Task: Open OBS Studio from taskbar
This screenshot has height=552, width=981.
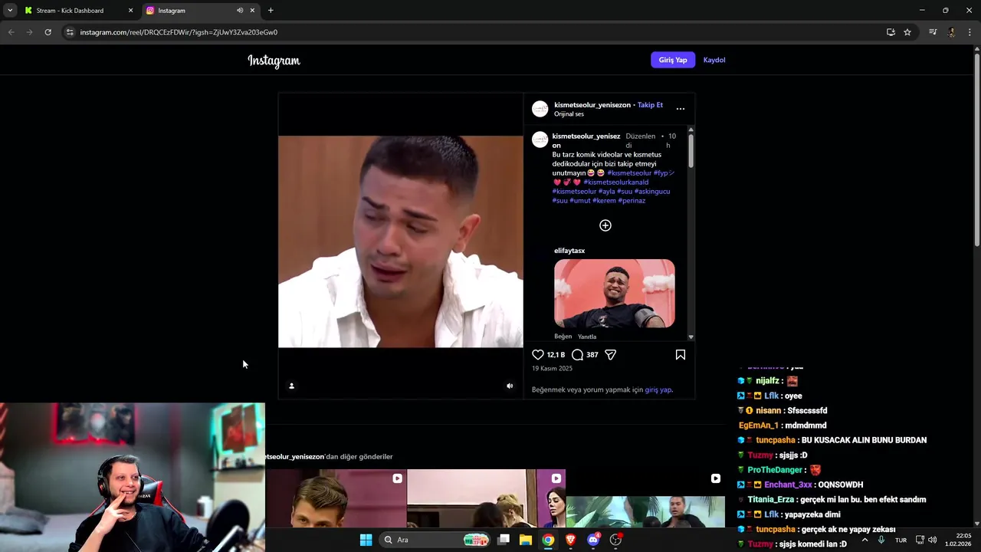Action: point(615,540)
